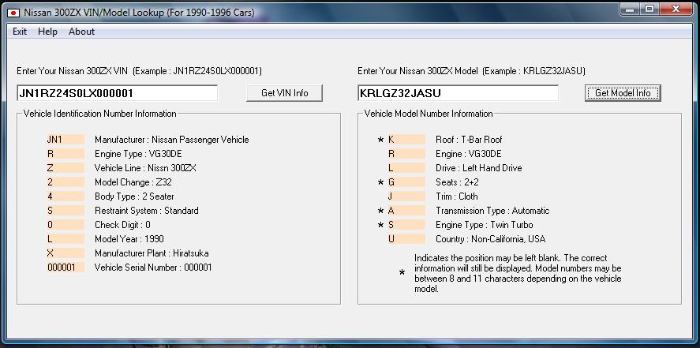Minimize the VIN/Model Lookup window
This screenshot has height=348, width=700.
[631, 9]
